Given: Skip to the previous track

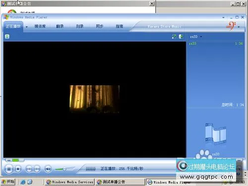Looking at the screenshot, I should coord(29,169).
